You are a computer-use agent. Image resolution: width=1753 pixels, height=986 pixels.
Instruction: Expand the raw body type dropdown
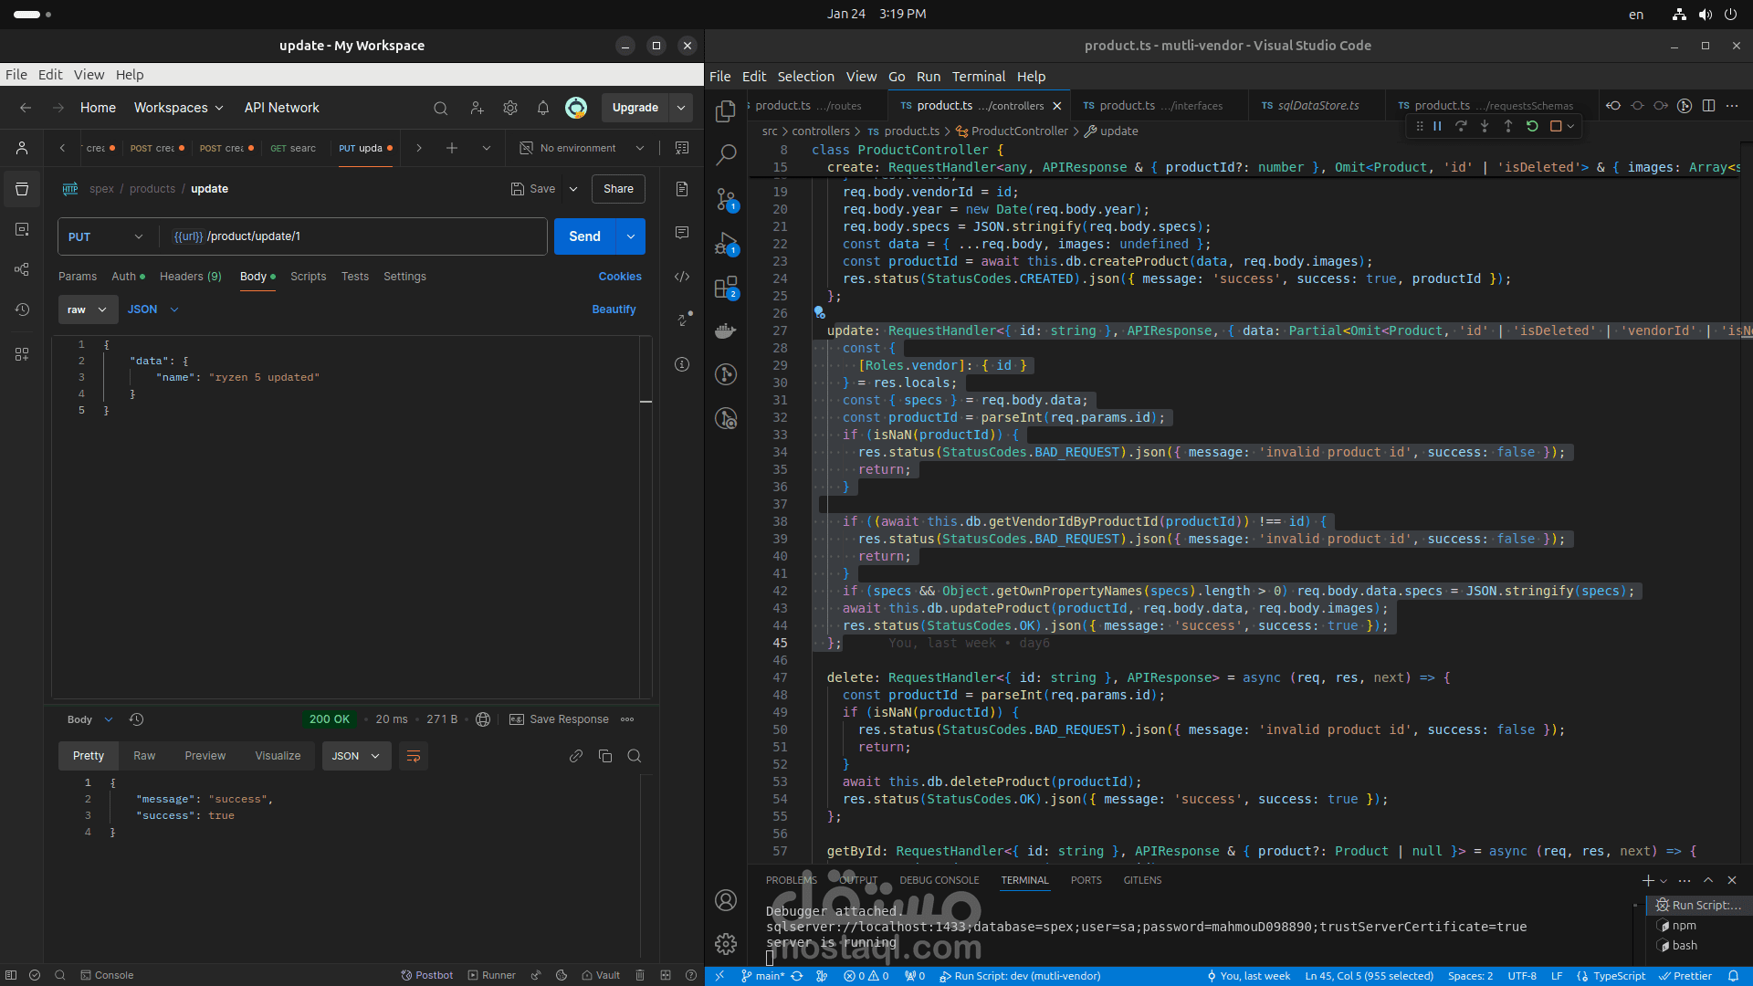[x=88, y=309]
